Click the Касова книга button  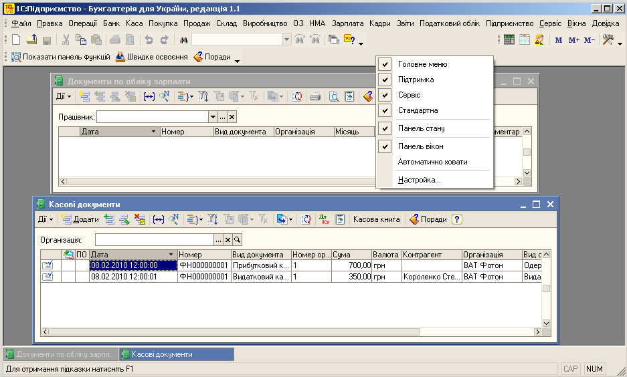376,219
